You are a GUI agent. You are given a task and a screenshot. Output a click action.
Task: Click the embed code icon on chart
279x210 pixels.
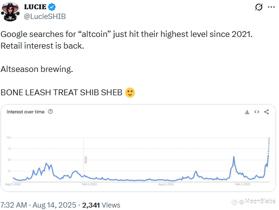[257, 112]
